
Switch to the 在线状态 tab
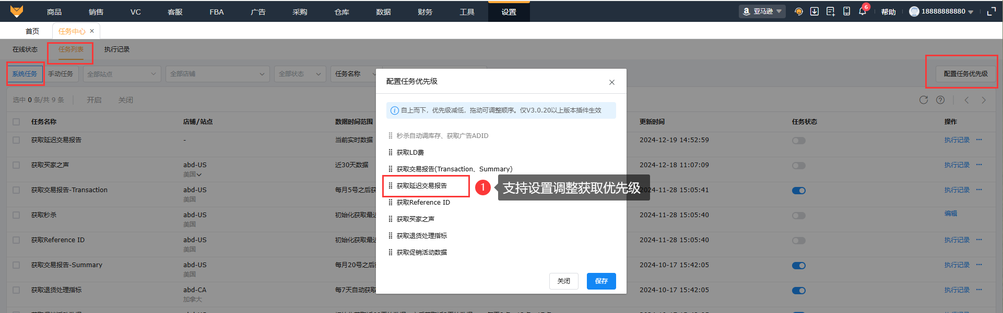25,49
